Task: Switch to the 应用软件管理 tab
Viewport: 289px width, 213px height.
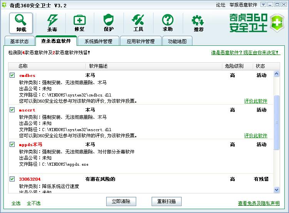Action: pyautogui.click(x=140, y=41)
